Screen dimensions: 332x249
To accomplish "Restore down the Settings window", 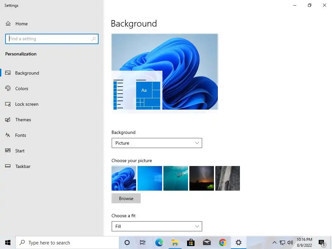I will [x=310, y=5].
